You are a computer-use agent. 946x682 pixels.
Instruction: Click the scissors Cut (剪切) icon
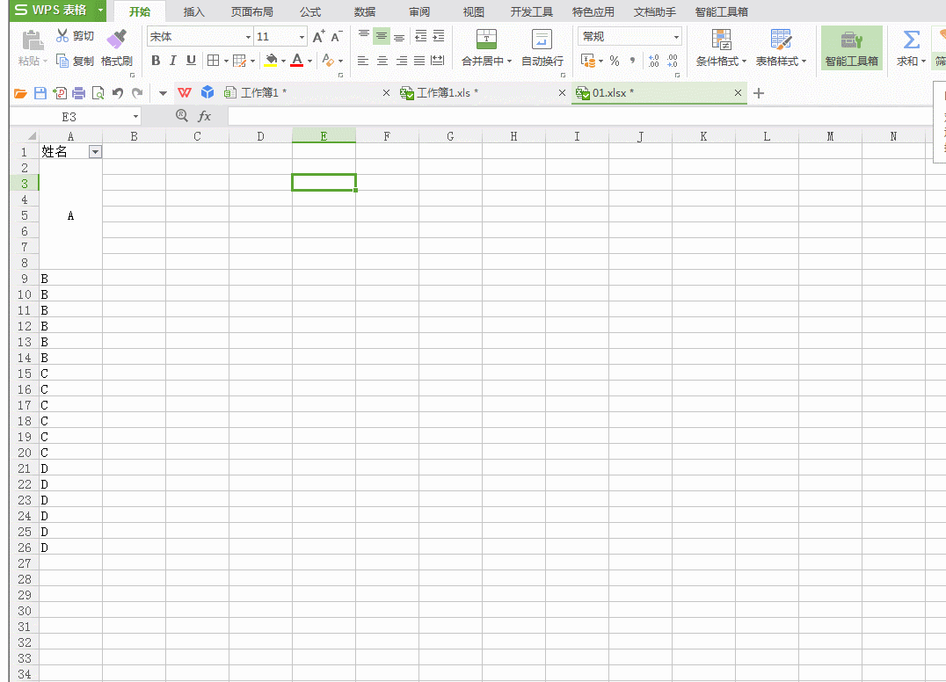point(62,36)
